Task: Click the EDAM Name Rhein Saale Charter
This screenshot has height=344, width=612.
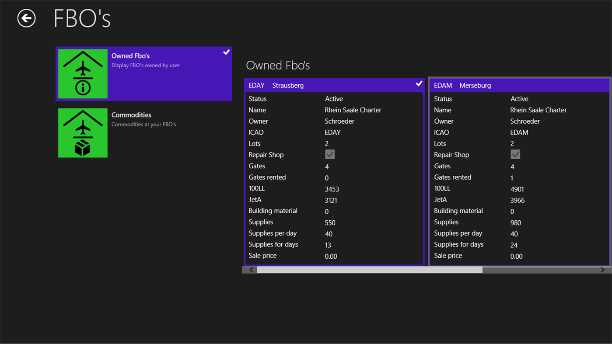Action: click(x=539, y=110)
